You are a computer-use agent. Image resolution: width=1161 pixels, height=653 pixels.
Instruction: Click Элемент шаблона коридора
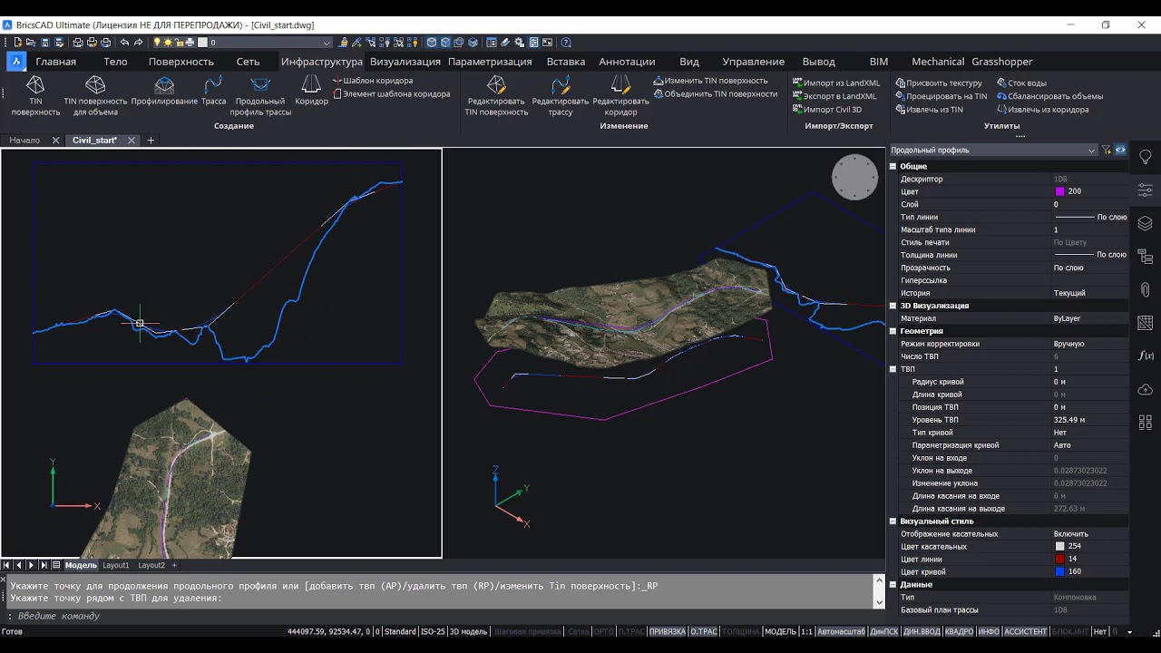pyautogui.click(x=391, y=93)
